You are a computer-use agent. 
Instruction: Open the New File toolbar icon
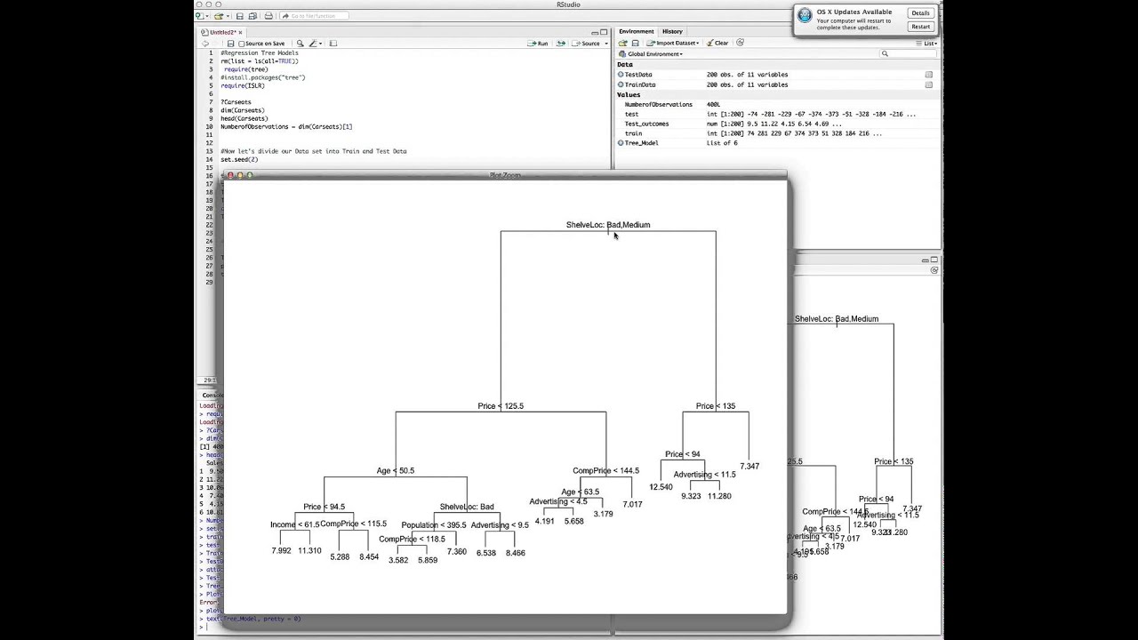(x=200, y=16)
